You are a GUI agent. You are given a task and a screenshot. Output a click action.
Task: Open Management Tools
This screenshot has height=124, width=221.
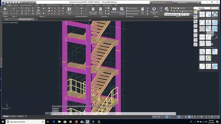[154, 11]
